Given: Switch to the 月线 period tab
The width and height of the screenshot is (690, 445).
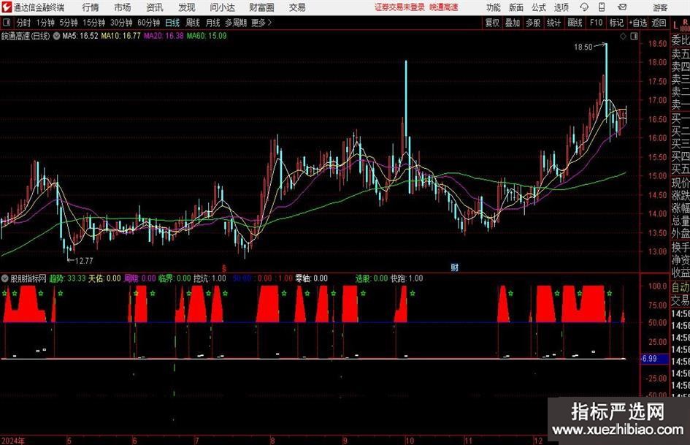Looking at the screenshot, I should pos(213,23).
